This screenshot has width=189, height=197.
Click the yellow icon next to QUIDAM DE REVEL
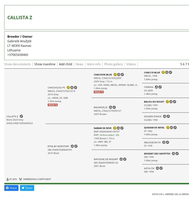pyautogui.click(x=168, y=127)
